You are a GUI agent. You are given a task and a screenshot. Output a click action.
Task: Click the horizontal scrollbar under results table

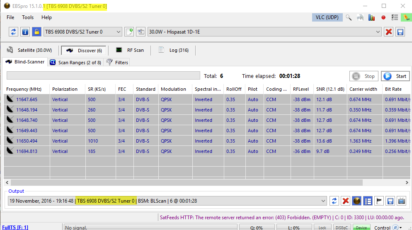tap(187, 182)
